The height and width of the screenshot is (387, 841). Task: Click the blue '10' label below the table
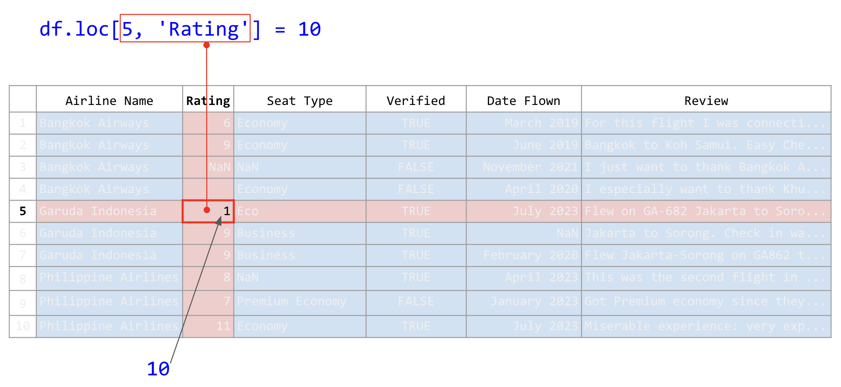click(x=158, y=369)
